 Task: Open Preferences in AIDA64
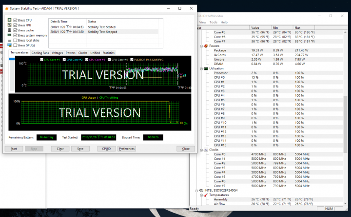click(x=127, y=149)
